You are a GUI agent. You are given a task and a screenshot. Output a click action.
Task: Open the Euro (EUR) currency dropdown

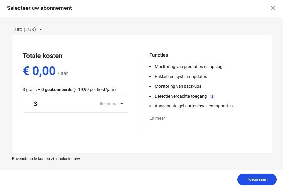point(27,29)
